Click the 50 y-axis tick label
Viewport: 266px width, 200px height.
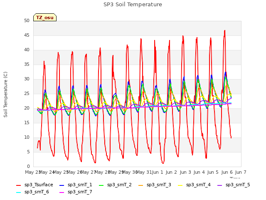click(27, 20)
